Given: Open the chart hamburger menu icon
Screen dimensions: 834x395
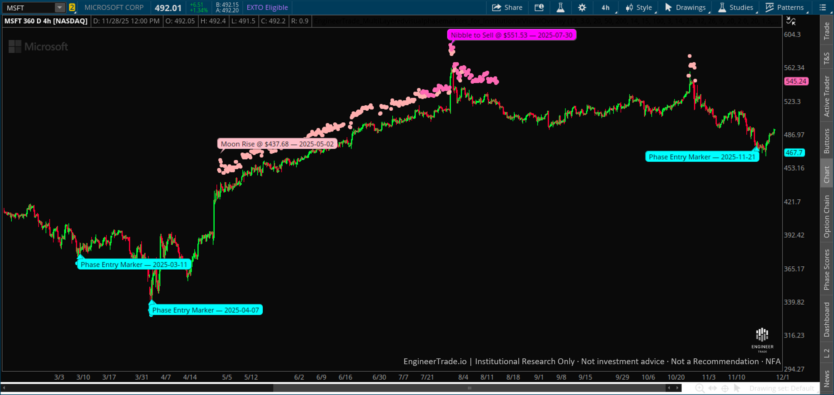Looking at the screenshot, I should [x=822, y=7].
